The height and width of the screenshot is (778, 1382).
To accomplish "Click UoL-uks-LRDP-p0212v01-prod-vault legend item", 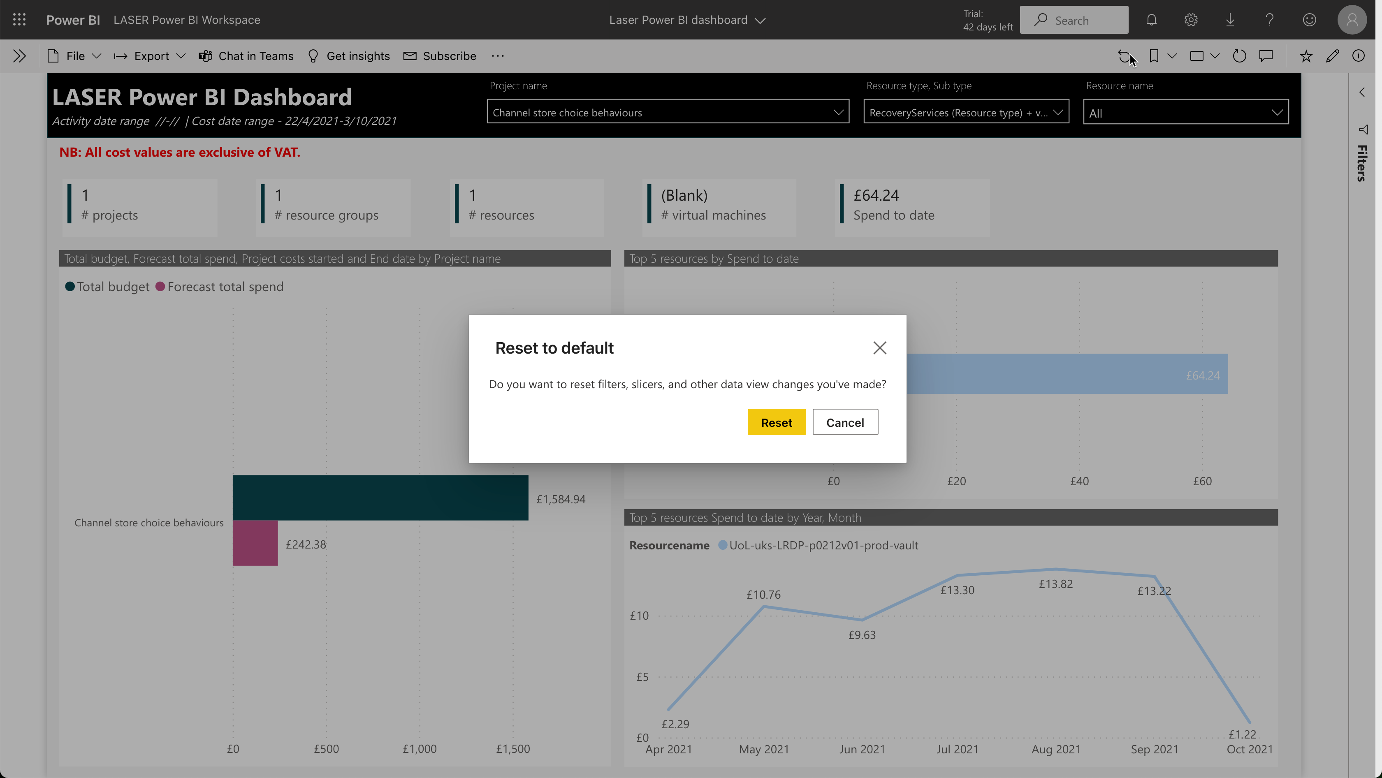I will click(818, 545).
